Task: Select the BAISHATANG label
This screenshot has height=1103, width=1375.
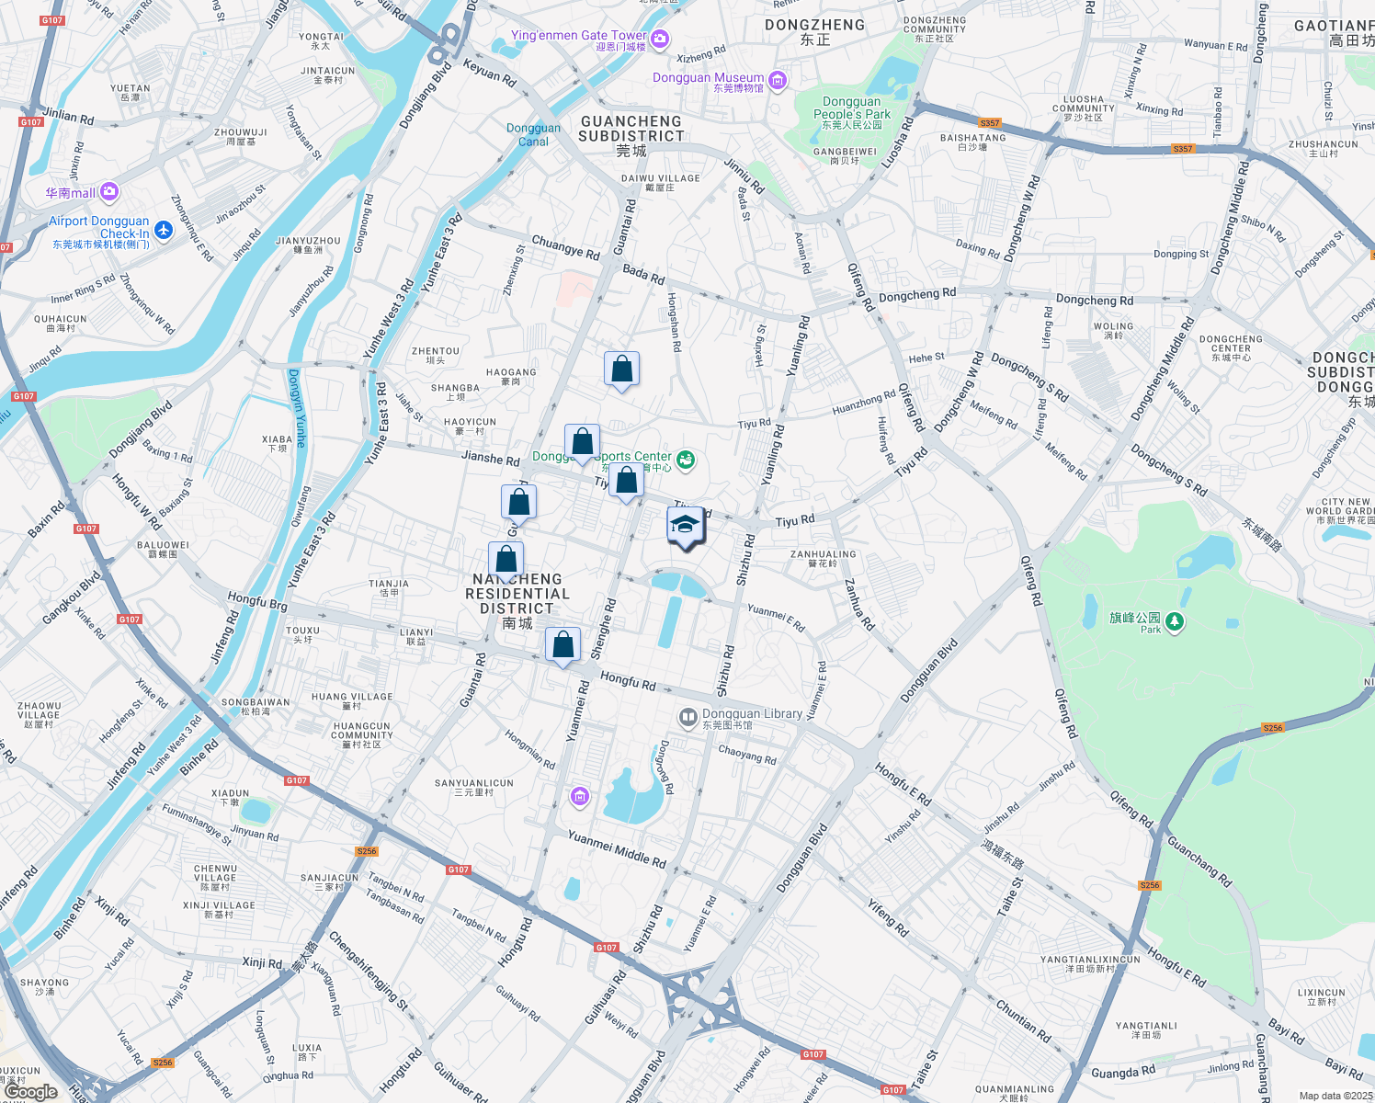Action: [x=972, y=142]
